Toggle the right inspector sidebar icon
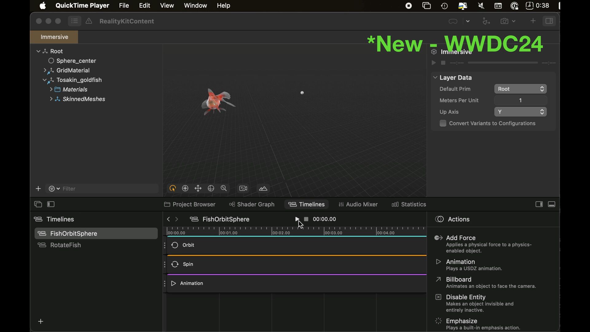 pyautogui.click(x=549, y=21)
